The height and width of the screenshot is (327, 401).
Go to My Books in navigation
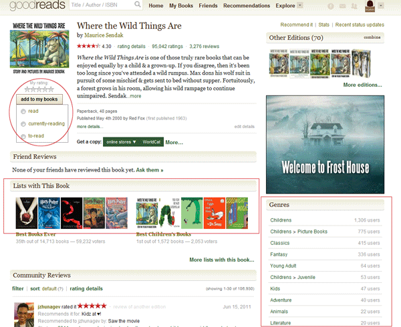click(181, 5)
